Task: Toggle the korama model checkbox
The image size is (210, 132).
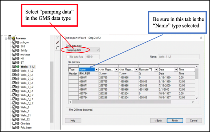Action: point(10,38)
